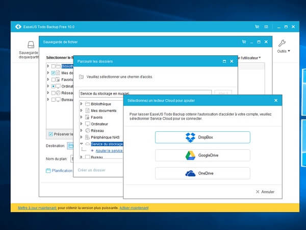
Task: Open the shopping cart icon in EaseUS title bar
Action: tap(257, 27)
